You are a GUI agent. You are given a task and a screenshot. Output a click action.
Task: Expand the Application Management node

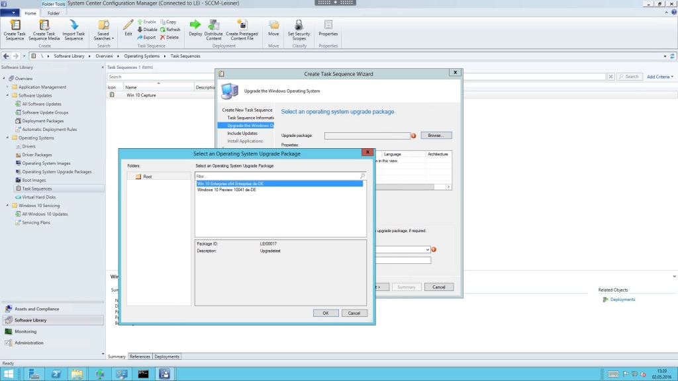(x=7, y=87)
